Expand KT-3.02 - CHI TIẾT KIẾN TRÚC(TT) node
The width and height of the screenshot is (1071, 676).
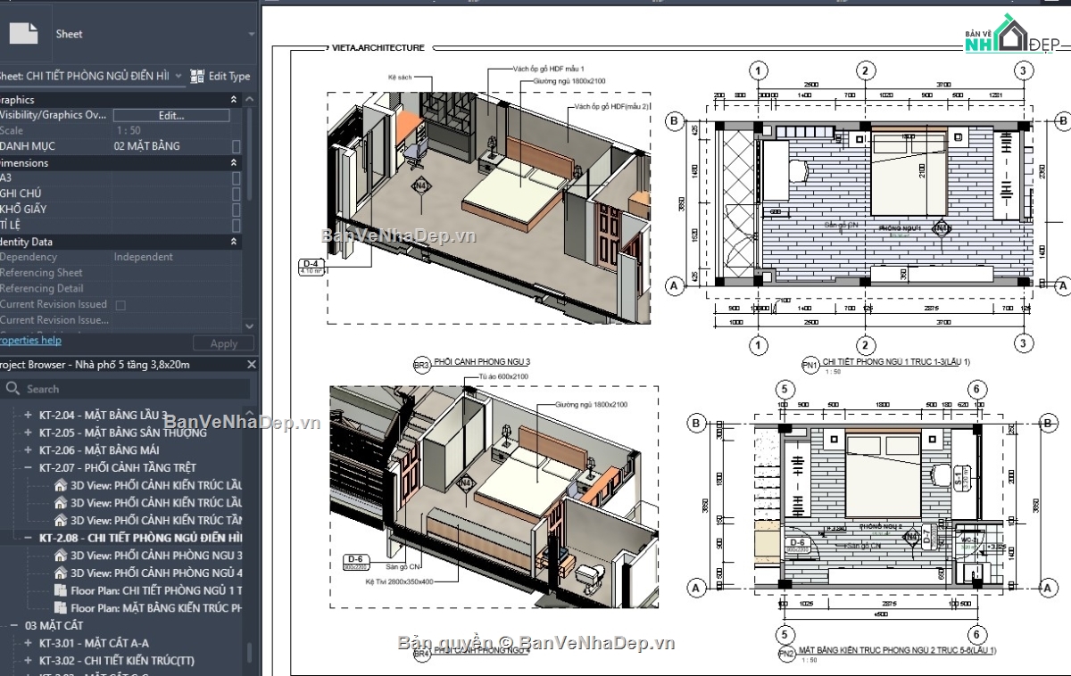pos(29,661)
